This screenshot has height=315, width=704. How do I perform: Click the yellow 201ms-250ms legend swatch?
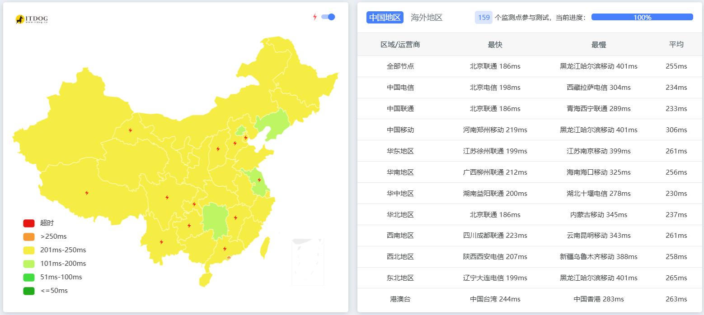(28, 250)
